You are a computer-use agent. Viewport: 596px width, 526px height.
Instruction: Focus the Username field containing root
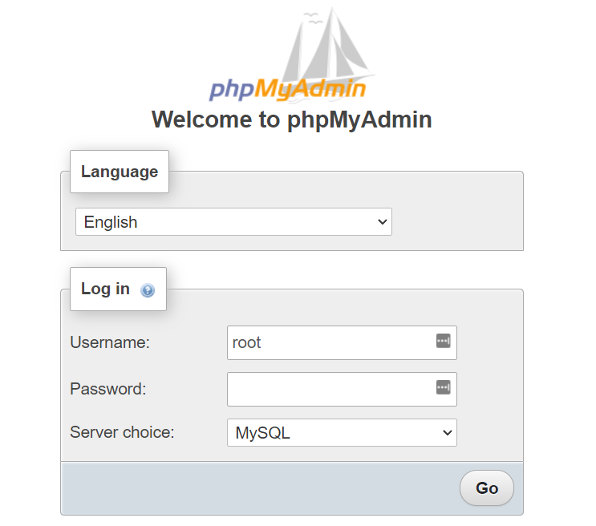pos(329,342)
